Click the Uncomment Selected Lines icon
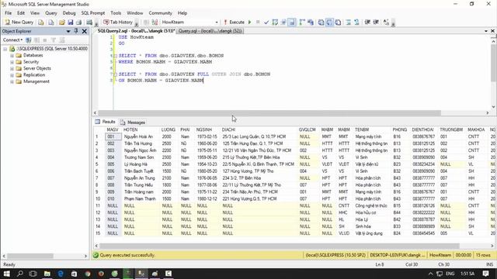The height and width of the screenshot is (279, 497). point(356,22)
